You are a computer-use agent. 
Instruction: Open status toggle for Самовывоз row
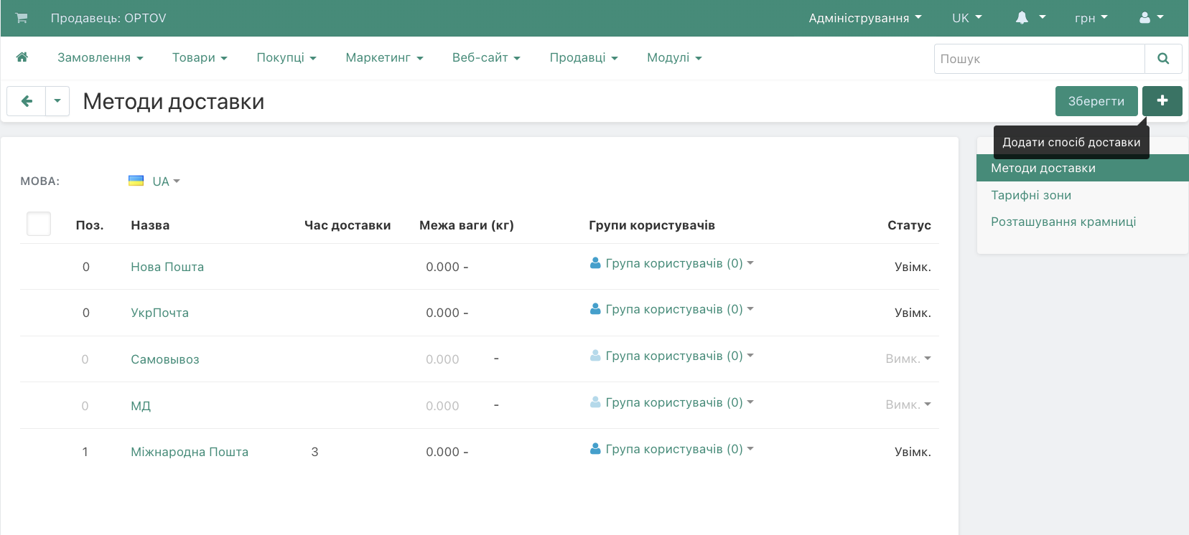click(908, 359)
